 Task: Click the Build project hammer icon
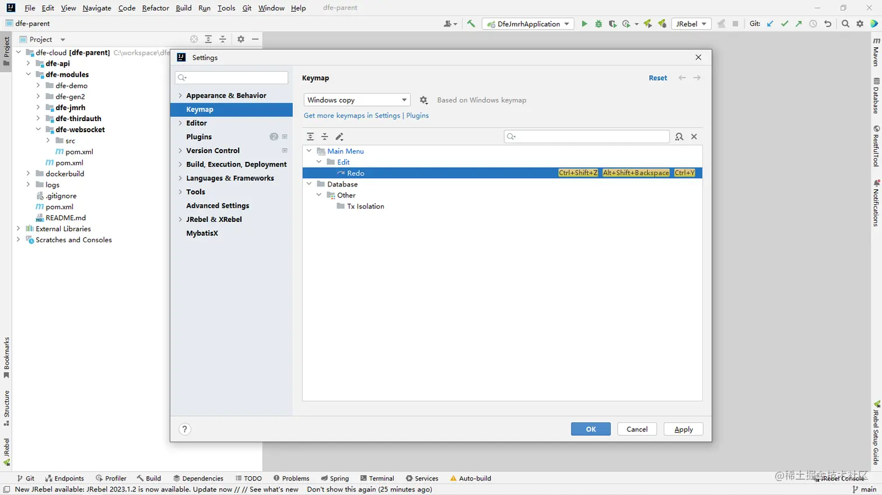[471, 24]
